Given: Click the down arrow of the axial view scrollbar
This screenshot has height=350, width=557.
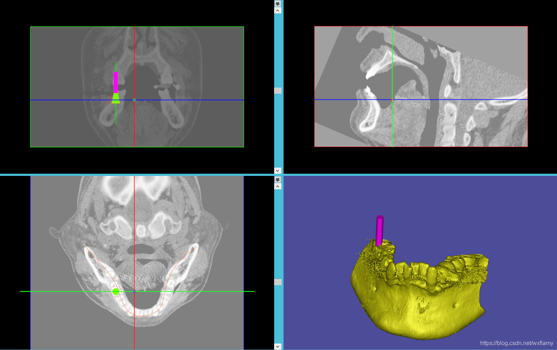Looking at the screenshot, I should click(x=277, y=346).
